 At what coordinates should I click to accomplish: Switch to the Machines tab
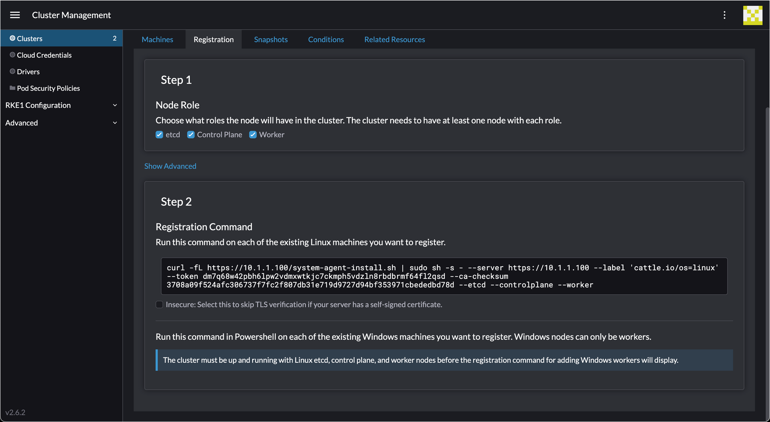(157, 40)
